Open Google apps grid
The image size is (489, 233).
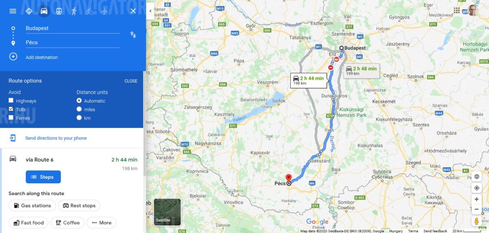click(x=457, y=10)
